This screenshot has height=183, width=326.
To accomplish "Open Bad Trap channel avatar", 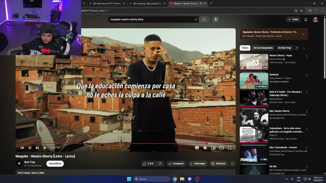I will pyautogui.click(x=19, y=164).
